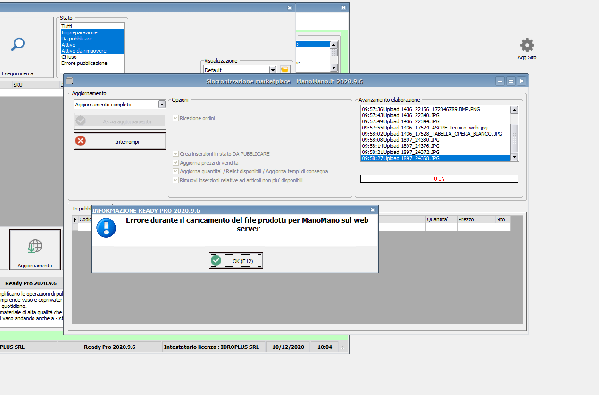Select log row Upload 1897_24380.JPG
Viewport: 599px width, 395px height.
[436, 140]
